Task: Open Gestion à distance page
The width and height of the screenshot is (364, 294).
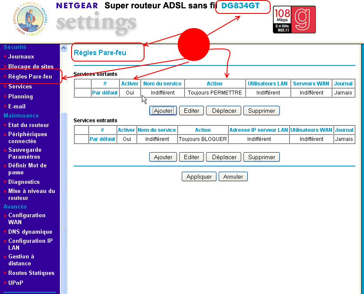Action: [x=21, y=260]
